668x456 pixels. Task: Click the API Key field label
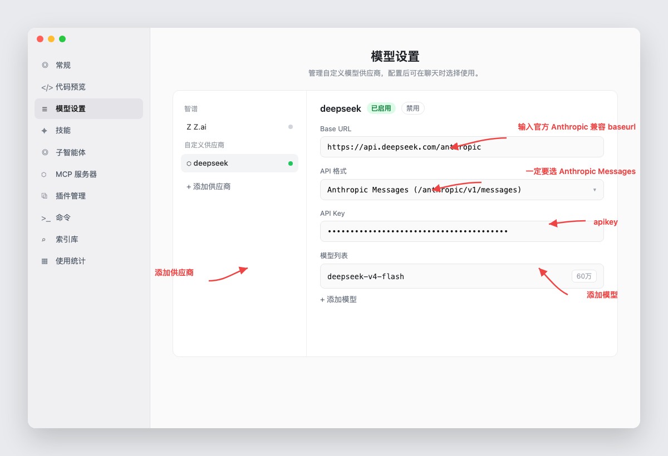coord(333,213)
